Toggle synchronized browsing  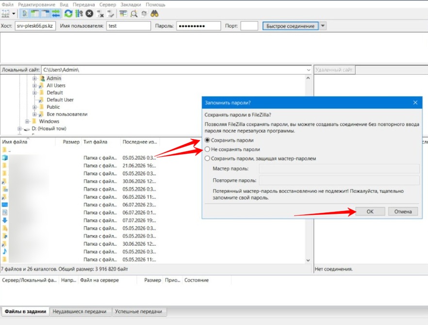click(144, 14)
